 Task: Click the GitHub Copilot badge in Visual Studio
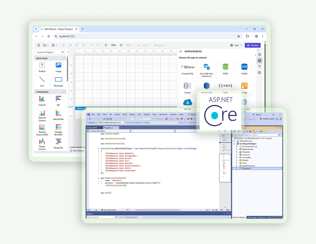click(267, 119)
